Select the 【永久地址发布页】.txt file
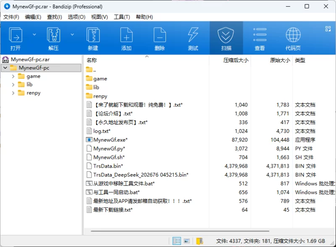336x247 pixels. 121,122
